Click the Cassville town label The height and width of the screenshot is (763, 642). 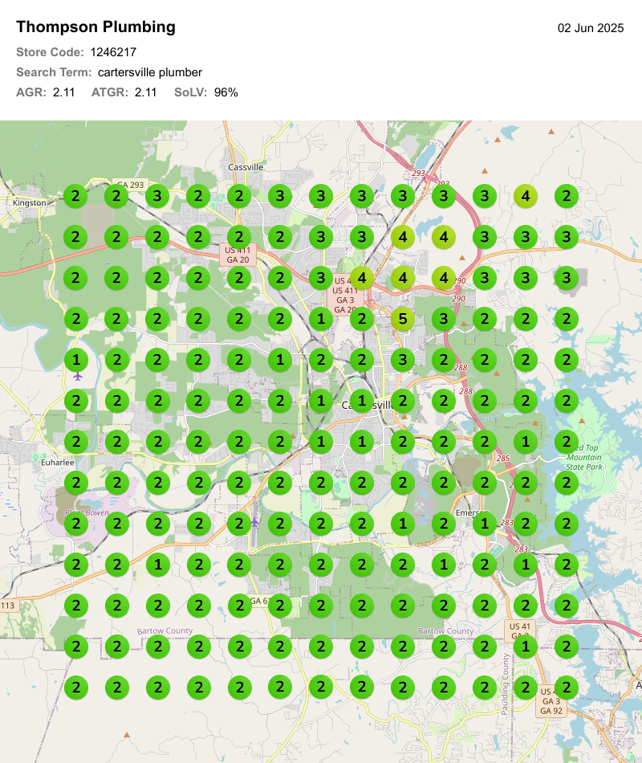pos(246,167)
